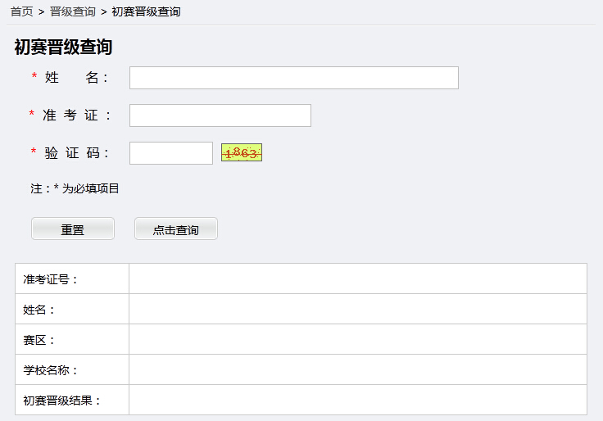The width and height of the screenshot is (603, 421).
Task: Click into the 准考证 input box
Action: coord(220,115)
